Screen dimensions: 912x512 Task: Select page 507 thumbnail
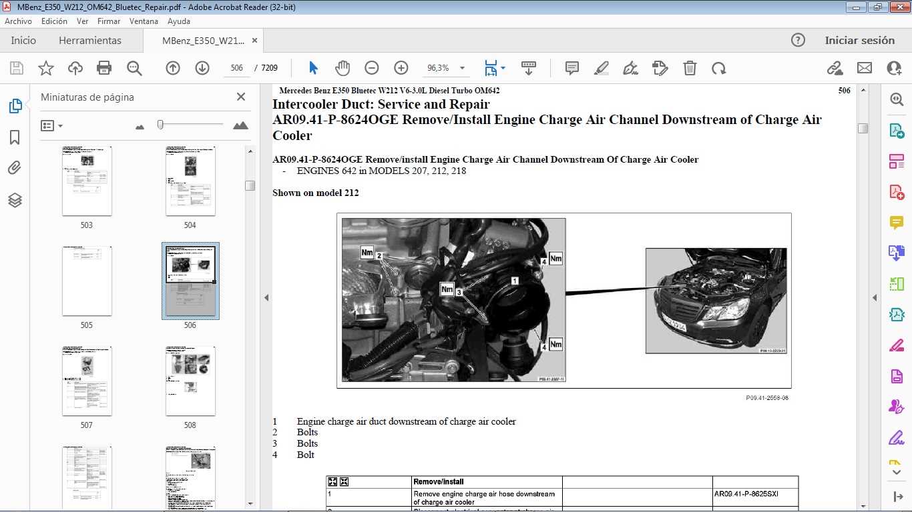pyautogui.click(x=87, y=381)
